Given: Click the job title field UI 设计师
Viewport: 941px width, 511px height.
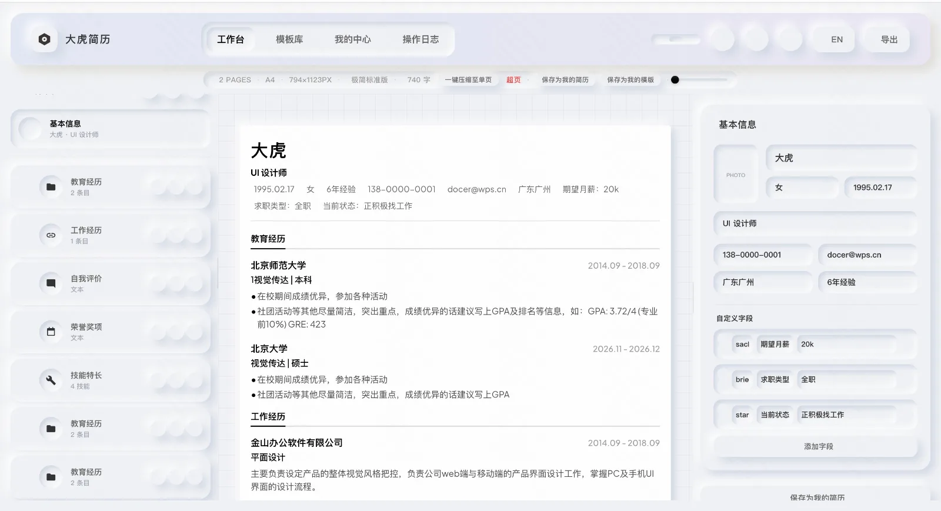Looking at the screenshot, I should [815, 223].
